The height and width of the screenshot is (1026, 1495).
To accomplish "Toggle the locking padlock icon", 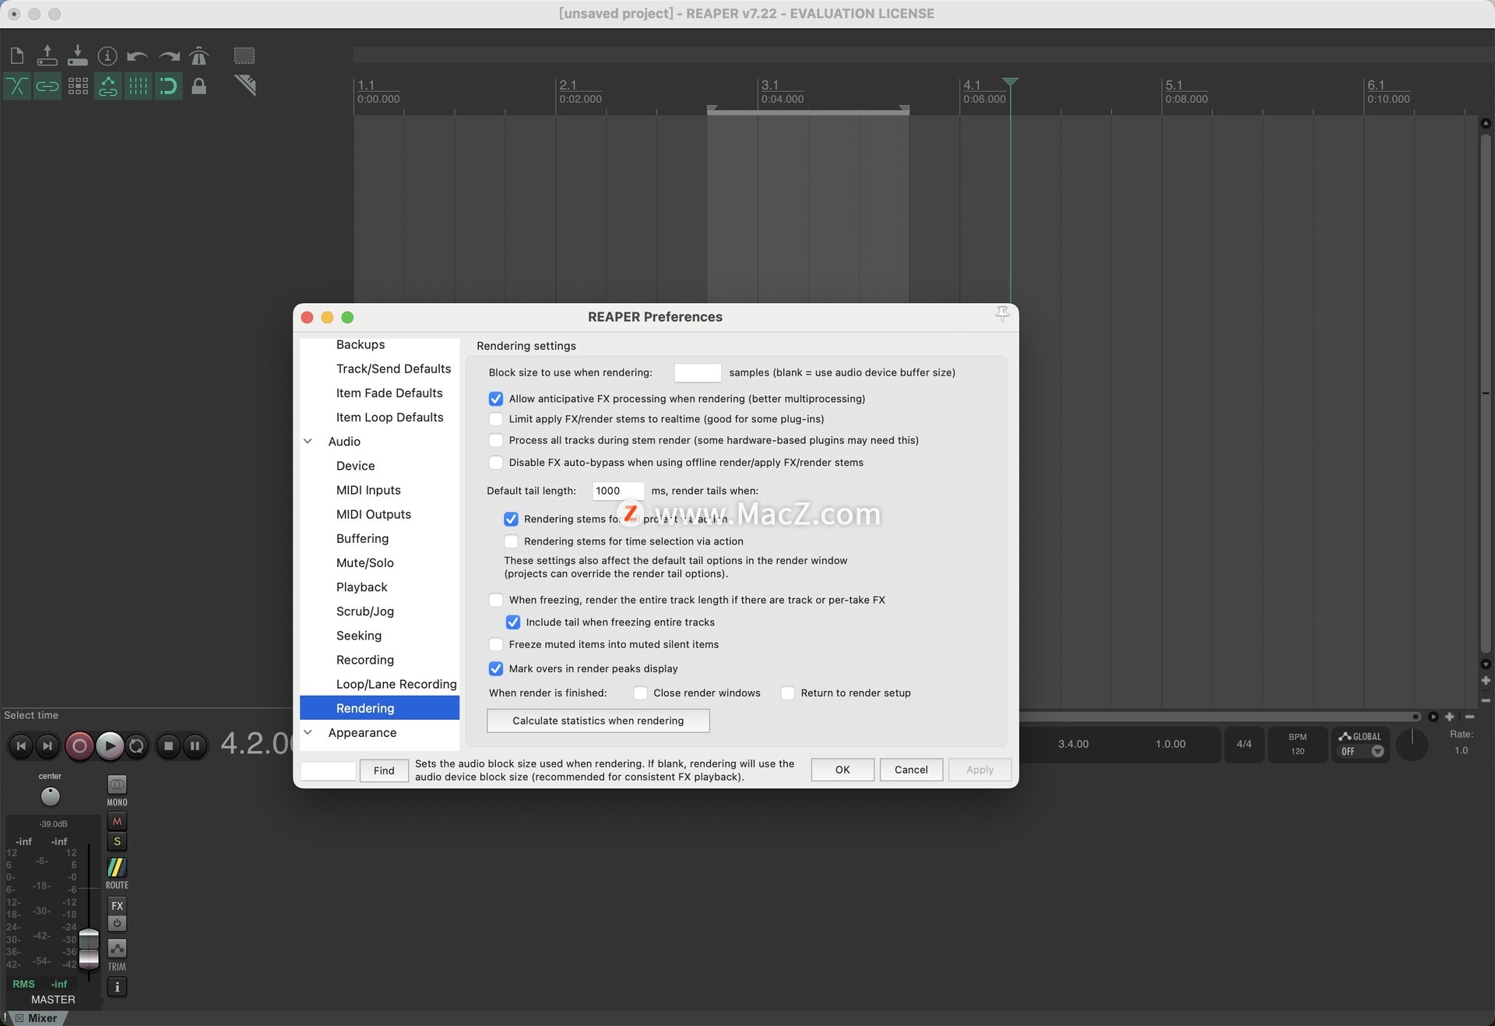I will tap(199, 86).
